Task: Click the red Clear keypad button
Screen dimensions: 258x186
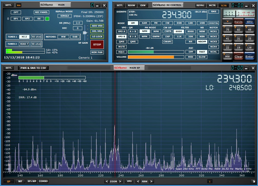Action: [239, 56]
